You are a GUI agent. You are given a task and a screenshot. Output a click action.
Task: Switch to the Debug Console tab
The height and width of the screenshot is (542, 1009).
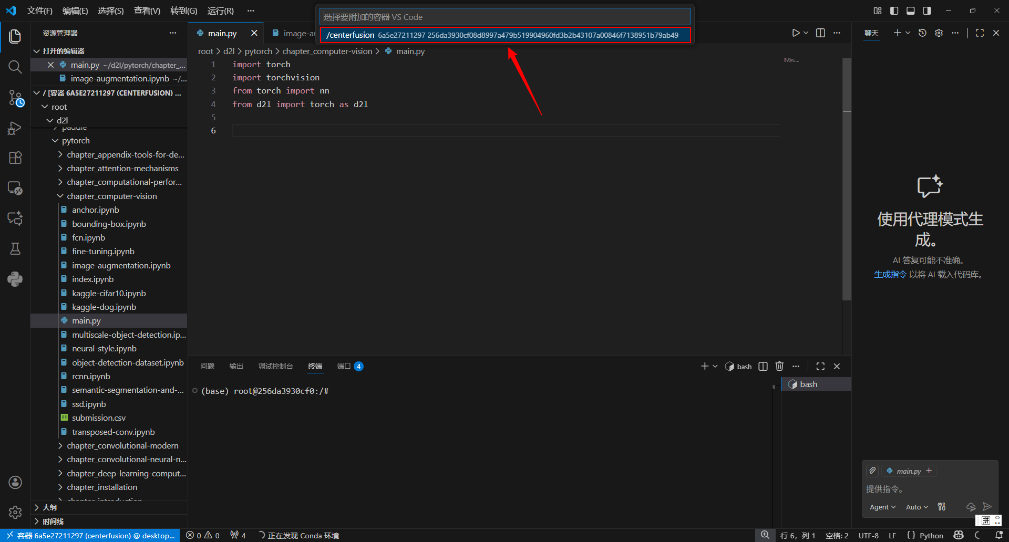tap(276, 367)
